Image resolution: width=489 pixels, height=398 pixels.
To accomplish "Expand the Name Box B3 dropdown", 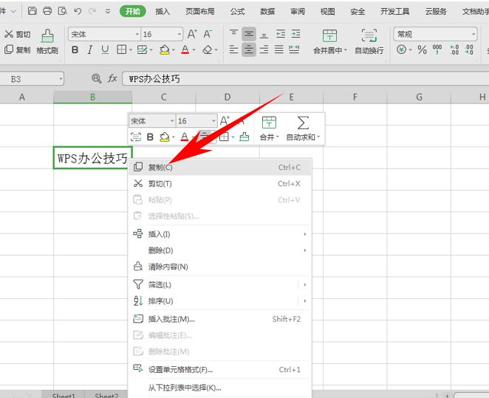I will (x=61, y=79).
